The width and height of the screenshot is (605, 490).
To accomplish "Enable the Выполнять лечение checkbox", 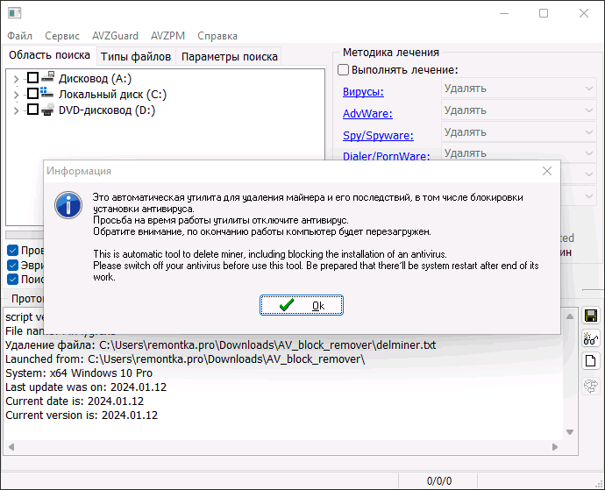I will tap(344, 70).
